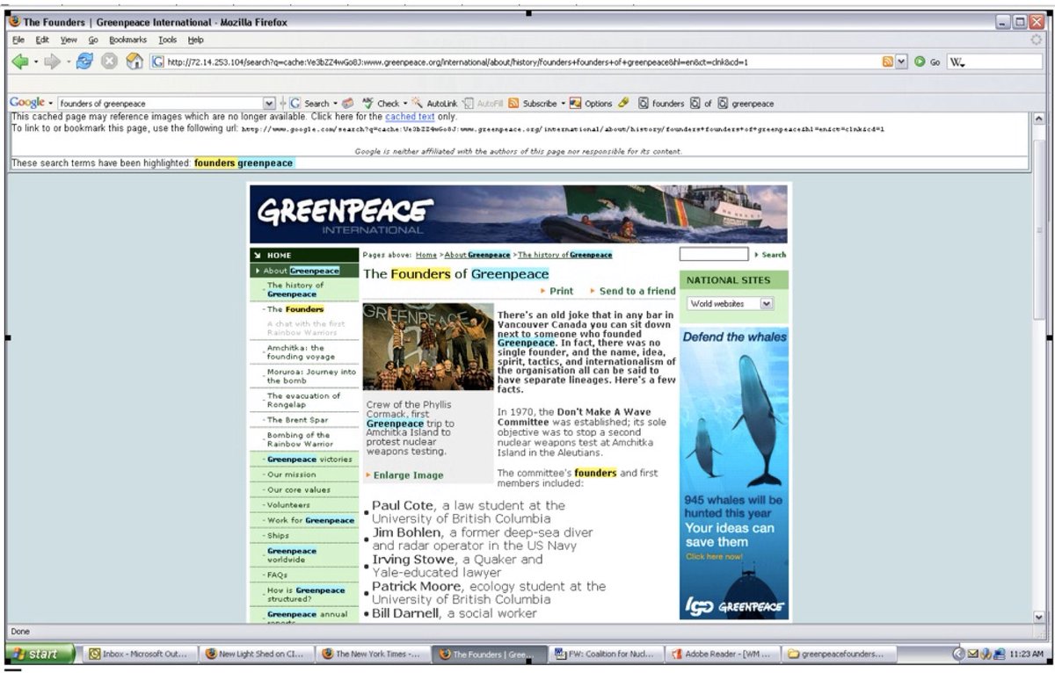Open the Go menu
This screenshot has width=1055, height=673.
click(92, 40)
